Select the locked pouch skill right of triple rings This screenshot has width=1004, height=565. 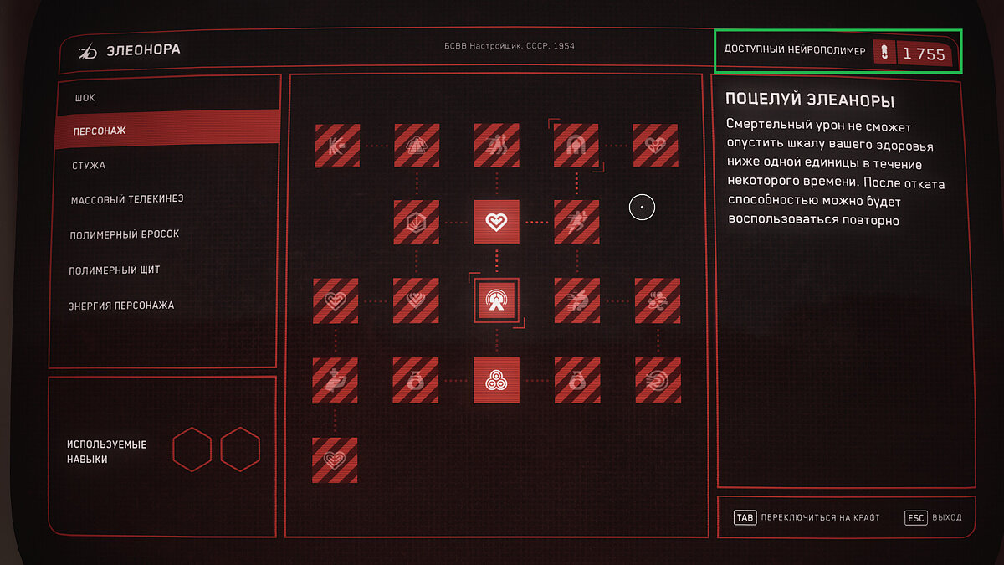click(x=576, y=380)
